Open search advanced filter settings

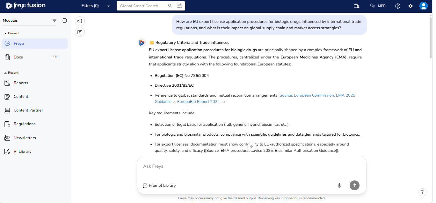179,6
